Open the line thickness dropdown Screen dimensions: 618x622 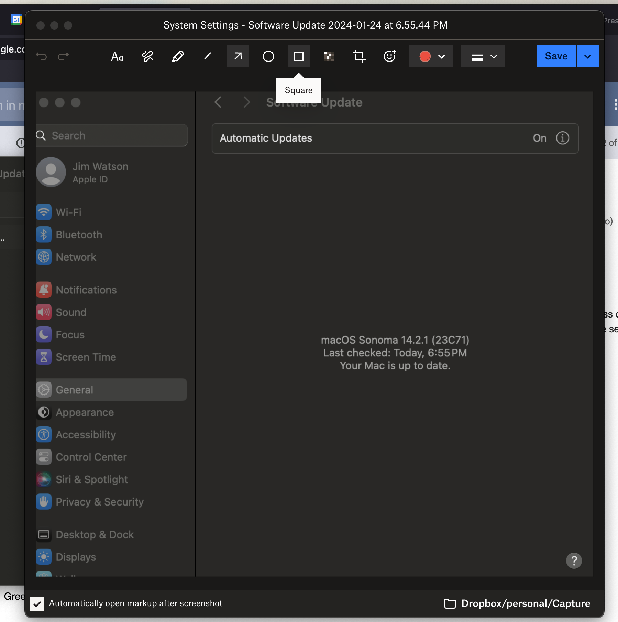coord(483,56)
